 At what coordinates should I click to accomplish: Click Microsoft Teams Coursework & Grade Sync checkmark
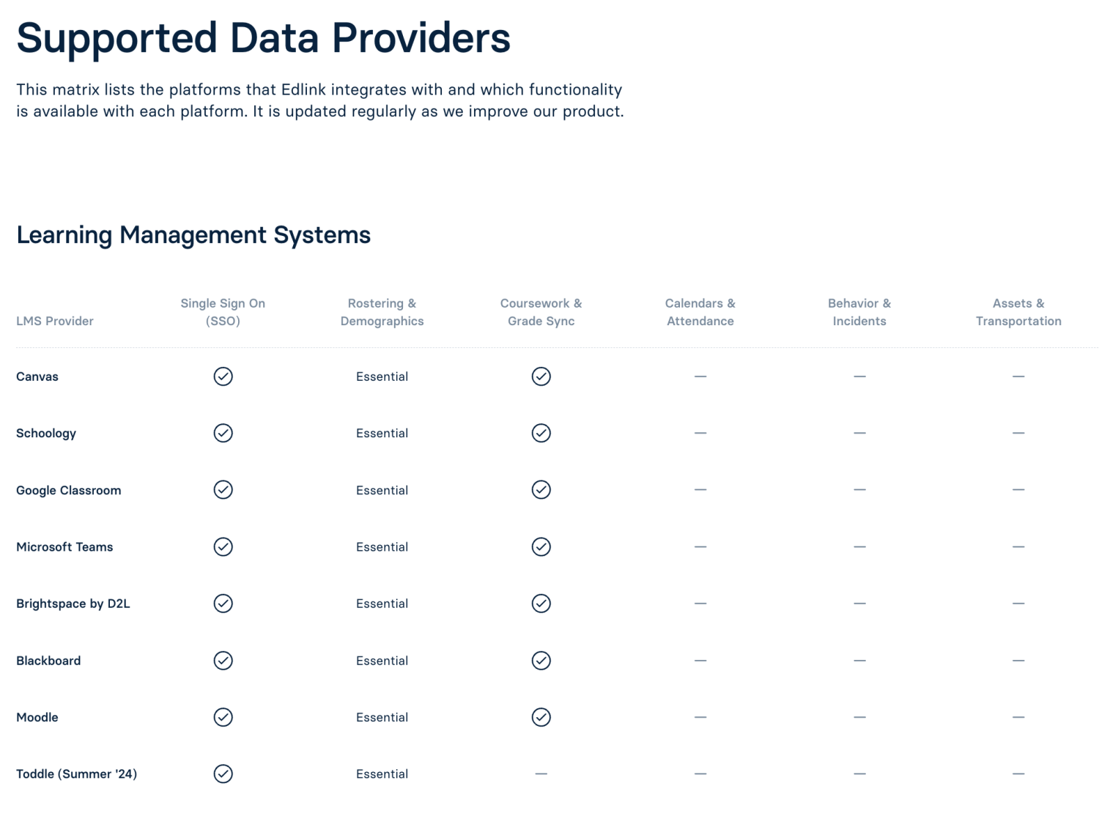(x=541, y=546)
